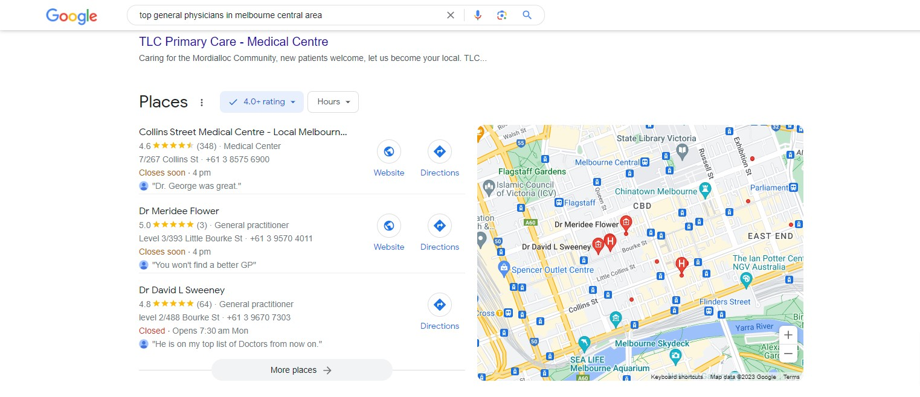Get Directions to Dr David L Sweeney

(x=440, y=313)
